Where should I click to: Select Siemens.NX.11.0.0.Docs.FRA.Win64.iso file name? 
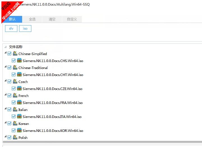53,103
